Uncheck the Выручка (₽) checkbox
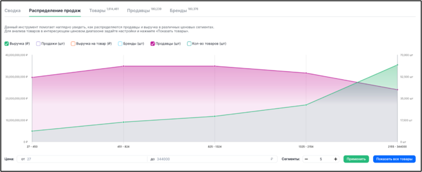422x172 pixels. point(7,44)
